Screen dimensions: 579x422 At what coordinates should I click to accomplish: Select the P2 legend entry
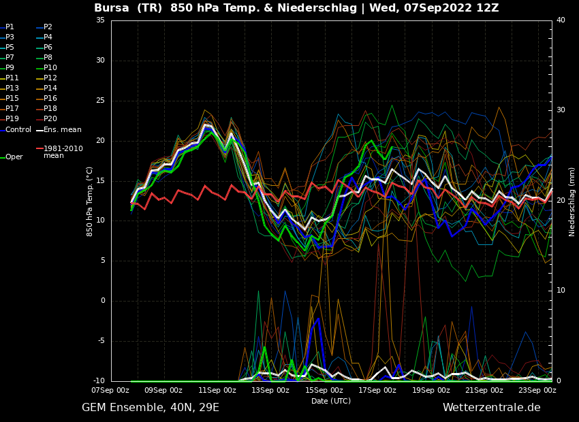[44, 27]
